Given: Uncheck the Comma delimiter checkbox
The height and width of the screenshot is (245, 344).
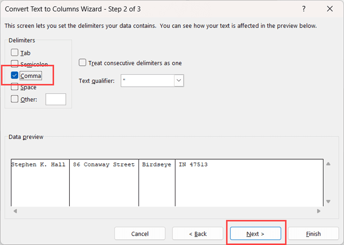Looking at the screenshot, I should click(x=15, y=76).
